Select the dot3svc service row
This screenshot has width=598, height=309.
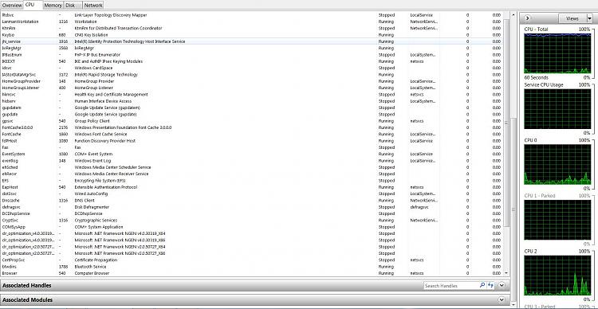coord(252,194)
